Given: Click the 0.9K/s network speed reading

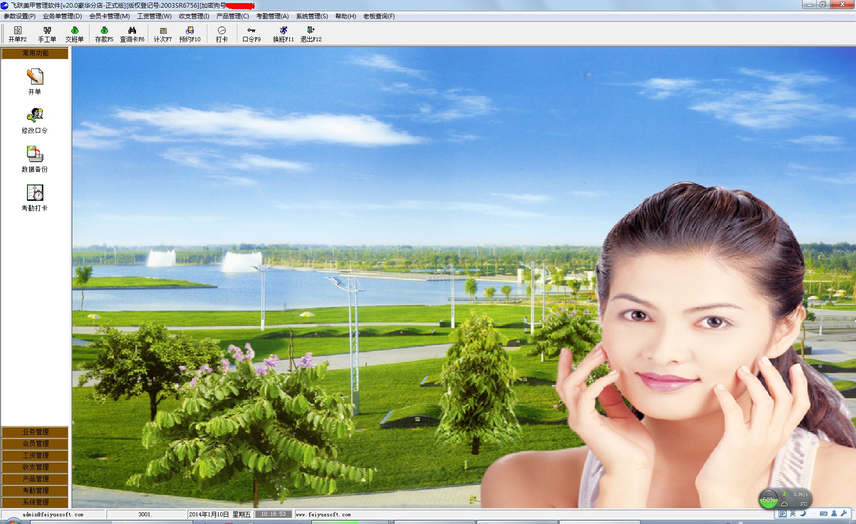Looking at the screenshot, I should tap(800, 494).
